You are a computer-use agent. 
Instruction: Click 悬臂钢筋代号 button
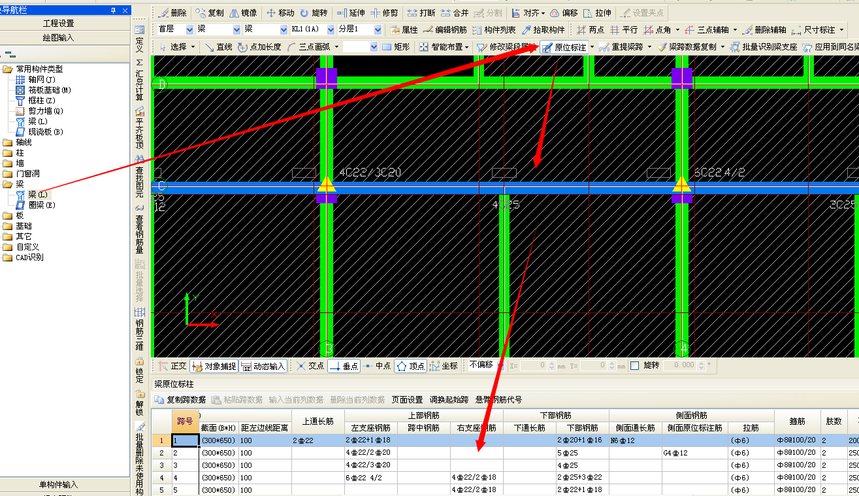coord(498,400)
